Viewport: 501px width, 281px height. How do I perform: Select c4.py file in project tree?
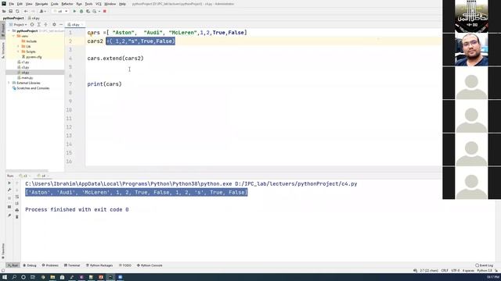point(23,73)
